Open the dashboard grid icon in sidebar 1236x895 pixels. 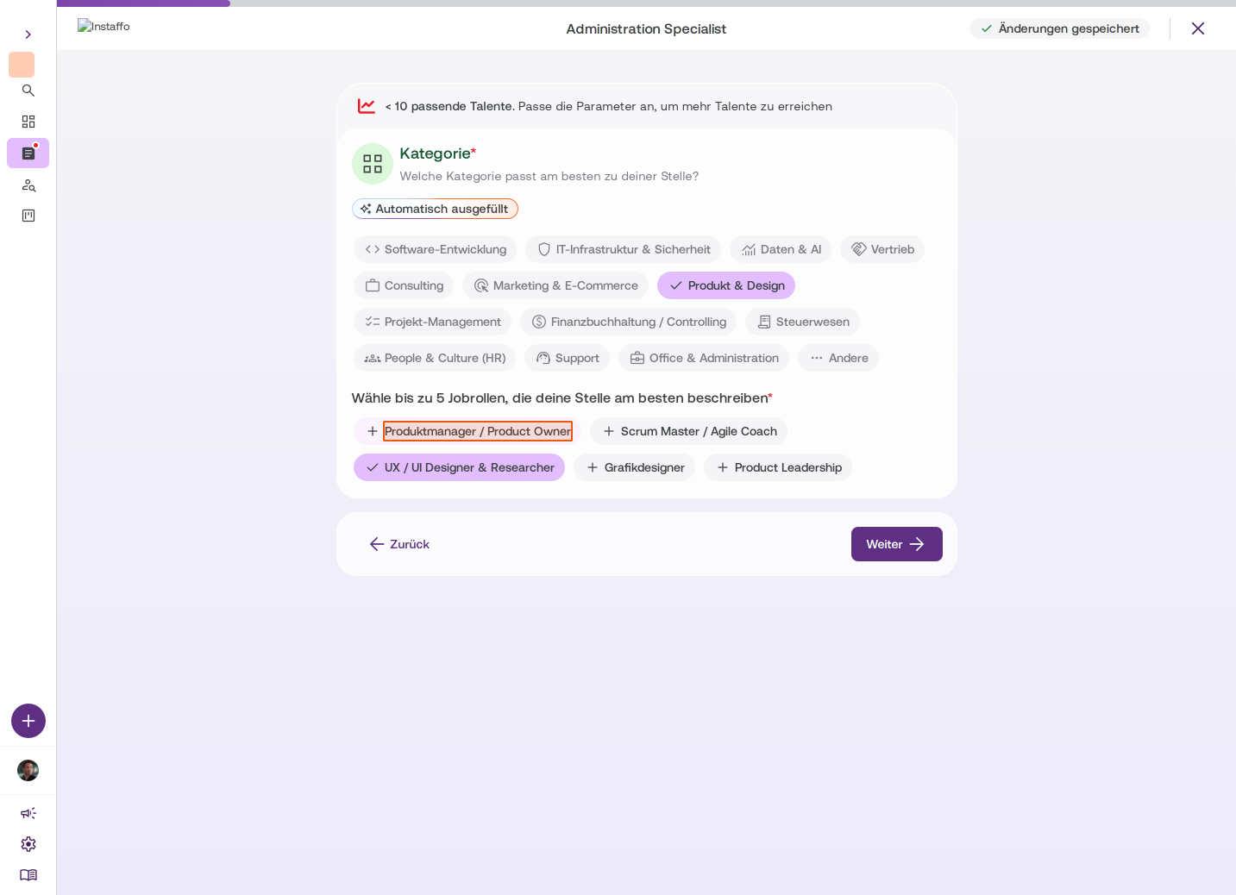click(x=28, y=122)
